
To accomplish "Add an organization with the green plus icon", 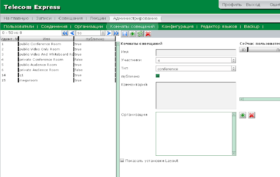I will pos(243,115).
